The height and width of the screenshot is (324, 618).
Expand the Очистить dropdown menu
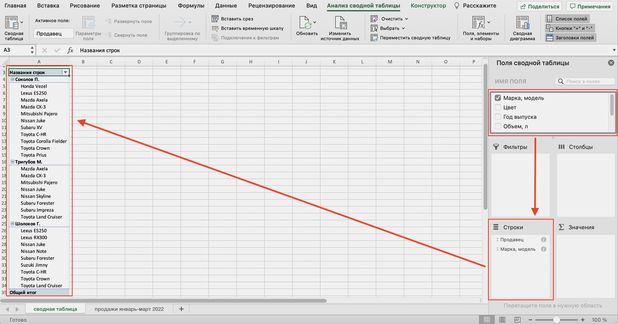coord(406,19)
